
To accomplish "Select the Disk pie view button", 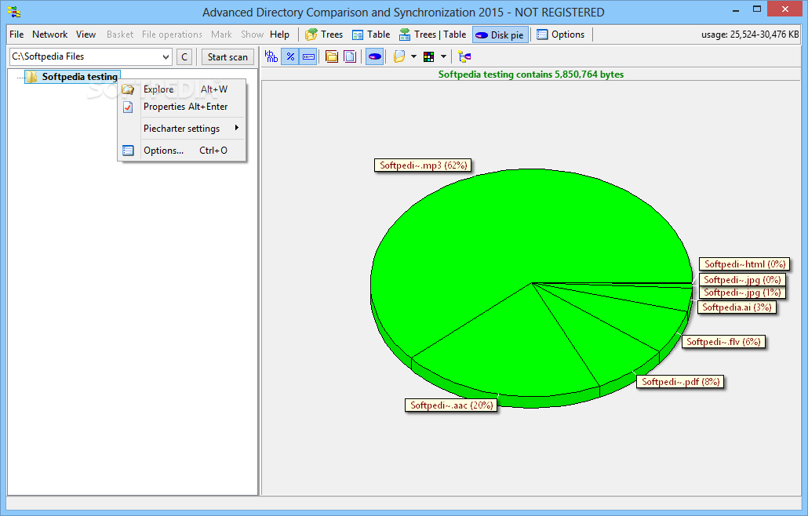I will [x=500, y=35].
